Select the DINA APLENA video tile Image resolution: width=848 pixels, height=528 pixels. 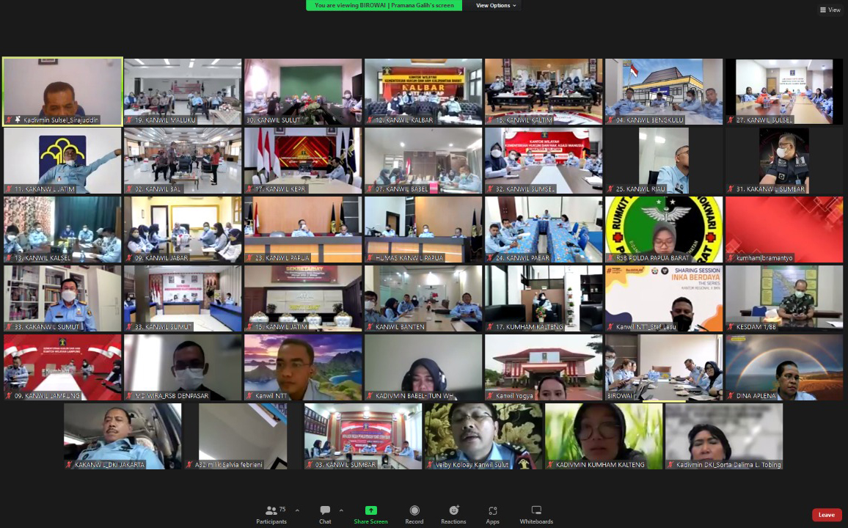(784, 367)
